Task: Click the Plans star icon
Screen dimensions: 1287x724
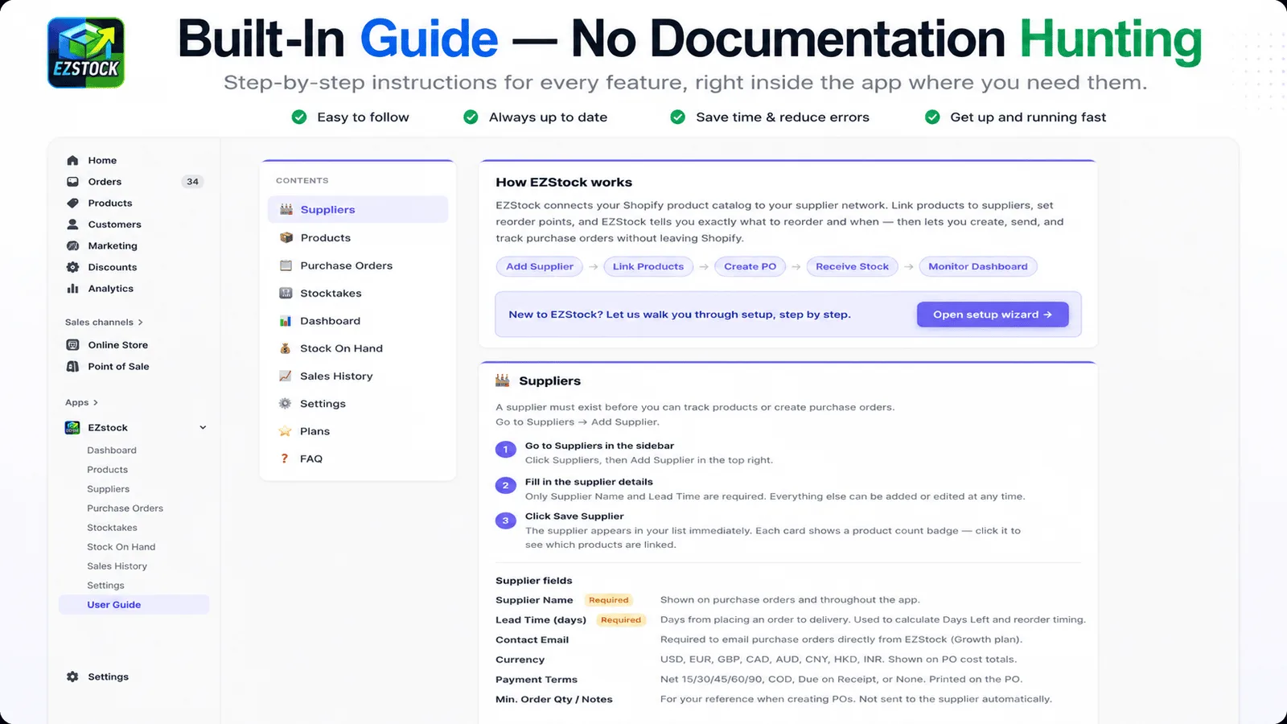Action: coord(286,431)
